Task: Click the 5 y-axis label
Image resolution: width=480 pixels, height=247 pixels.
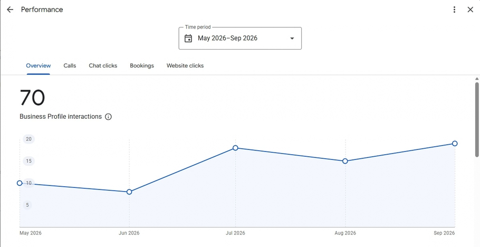Action: point(27,205)
